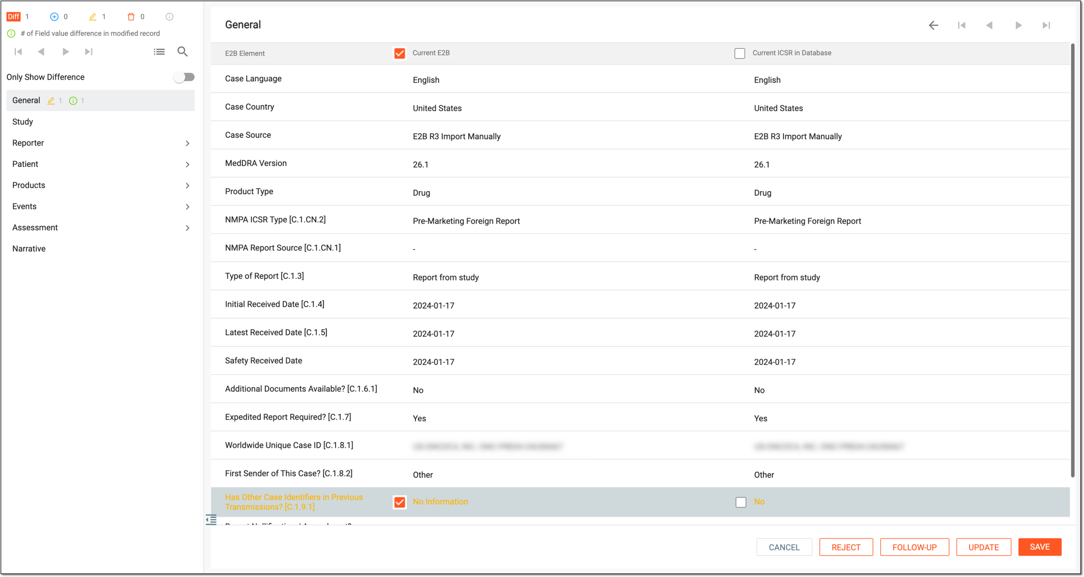Click the Events section label
Screen dimensions: 1084x577
[24, 207]
